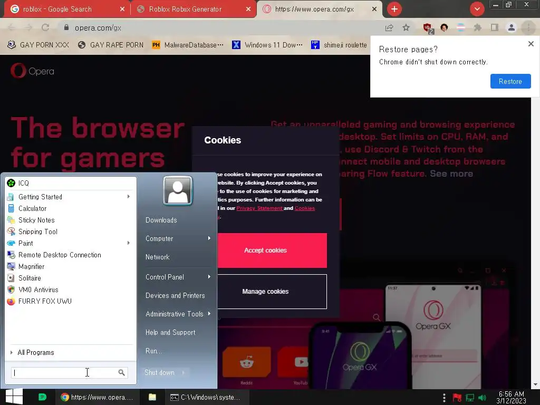Launch Snipping Tool

click(x=71, y=232)
